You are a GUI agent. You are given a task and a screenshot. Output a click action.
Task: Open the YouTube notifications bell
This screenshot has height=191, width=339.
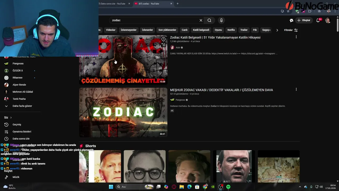click(319, 20)
